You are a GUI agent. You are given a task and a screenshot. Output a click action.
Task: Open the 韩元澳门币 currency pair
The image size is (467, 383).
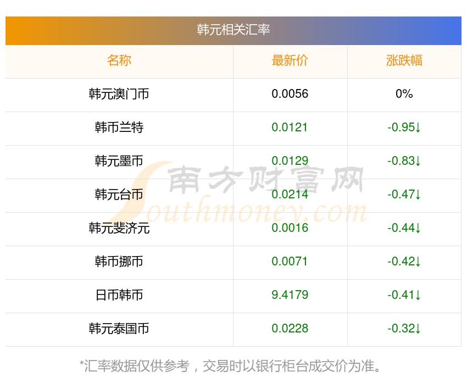[119, 94]
